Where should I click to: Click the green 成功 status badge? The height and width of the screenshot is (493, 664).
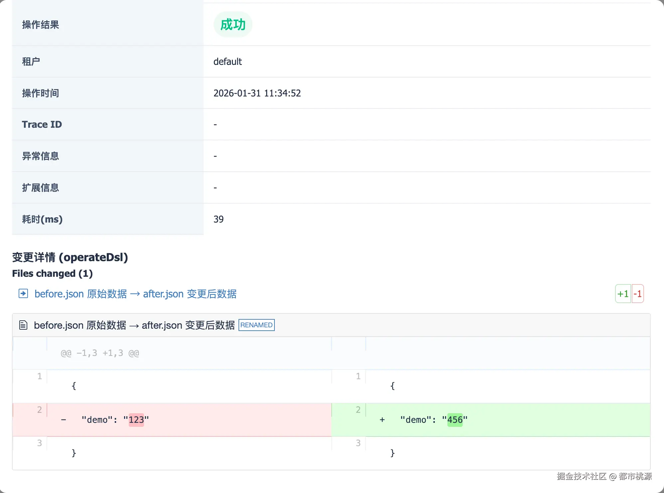233,25
